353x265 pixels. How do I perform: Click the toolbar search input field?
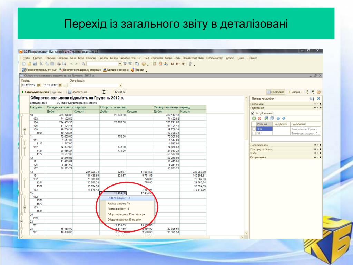pyautogui.click(x=102, y=64)
